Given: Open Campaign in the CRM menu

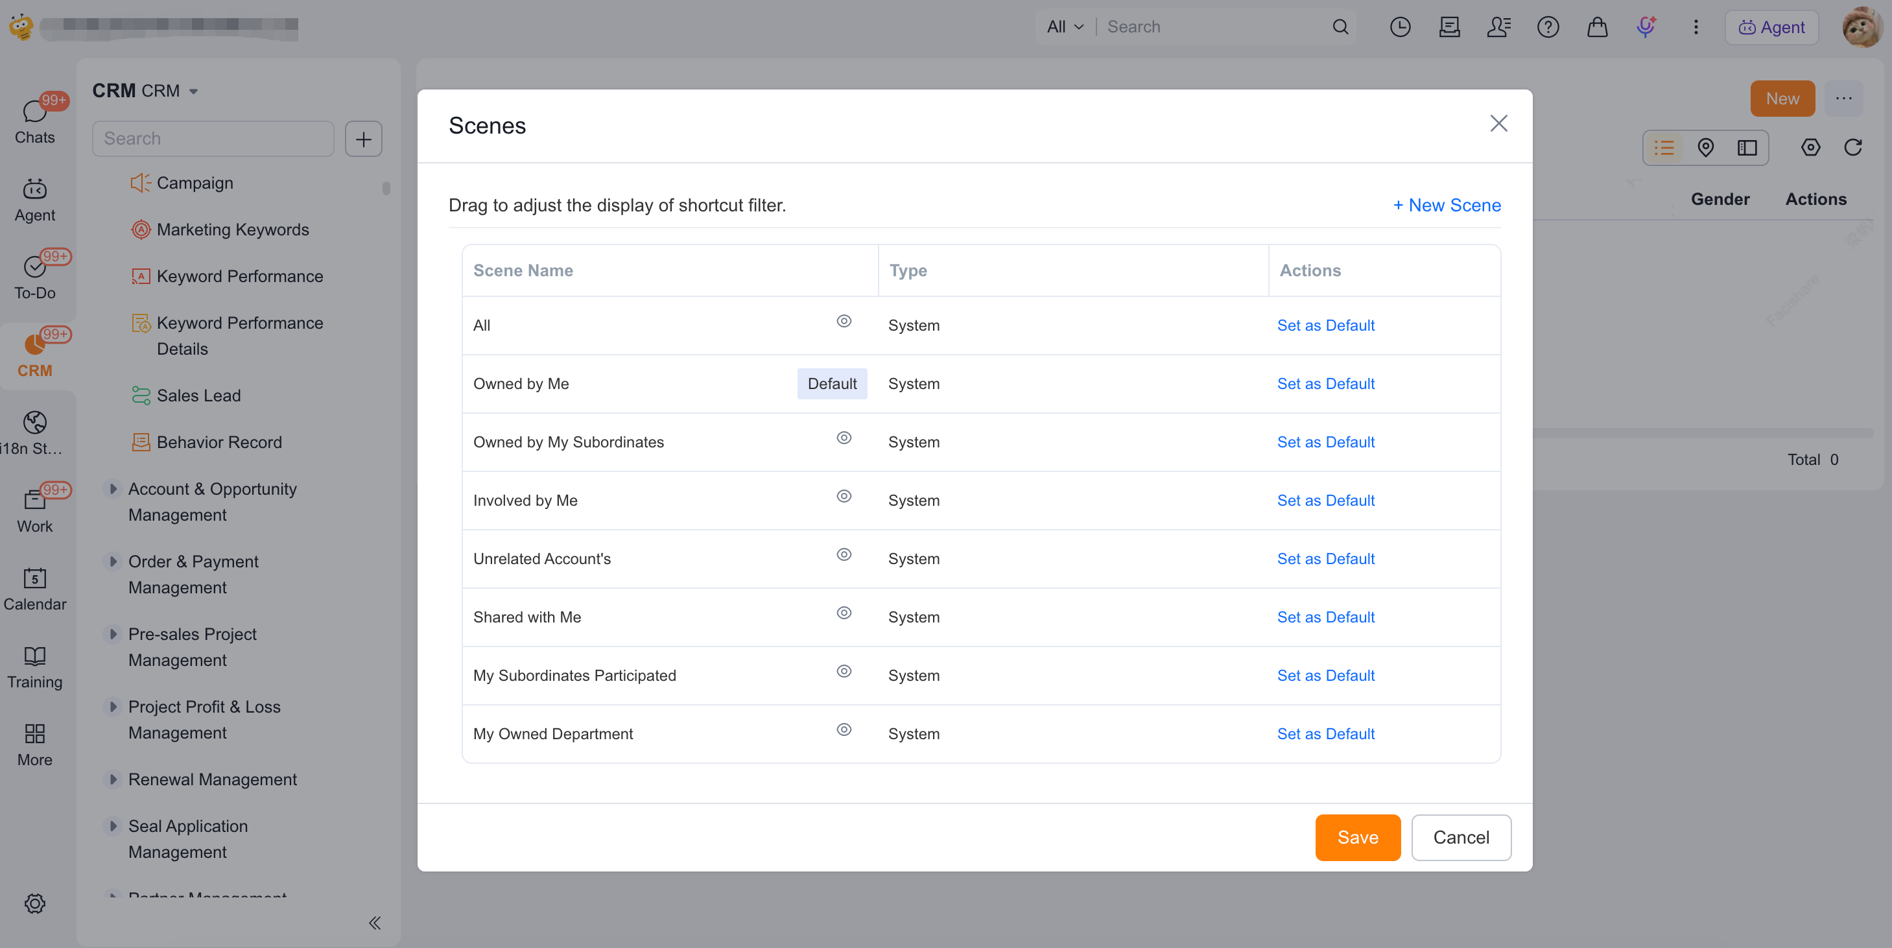Looking at the screenshot, I should [x=182, y=183].
